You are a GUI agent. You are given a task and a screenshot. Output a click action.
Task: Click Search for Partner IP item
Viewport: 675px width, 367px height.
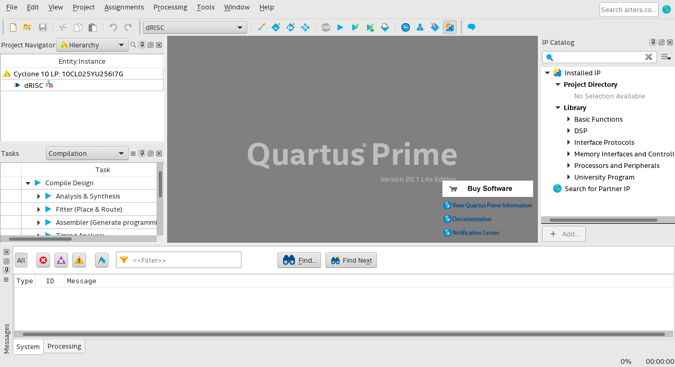(597, 189)
